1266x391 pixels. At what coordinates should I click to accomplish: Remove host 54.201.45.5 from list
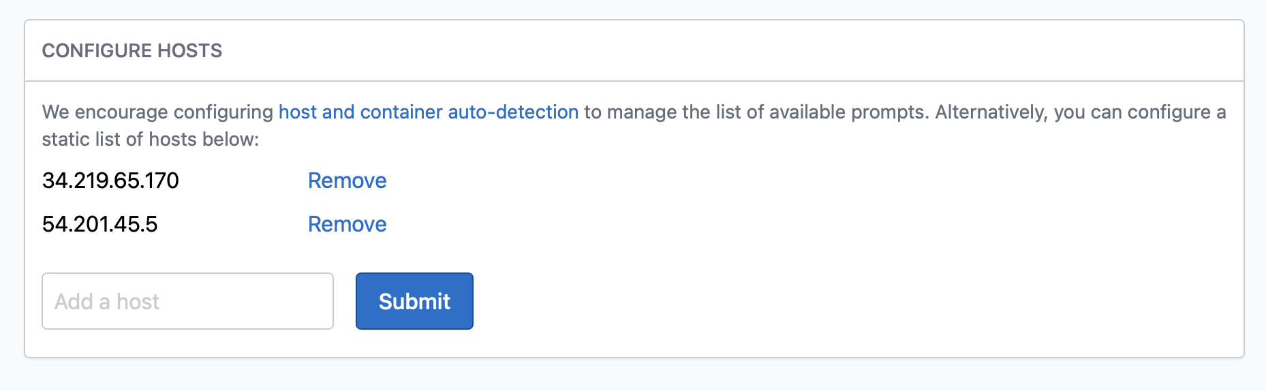pos(347,224)
